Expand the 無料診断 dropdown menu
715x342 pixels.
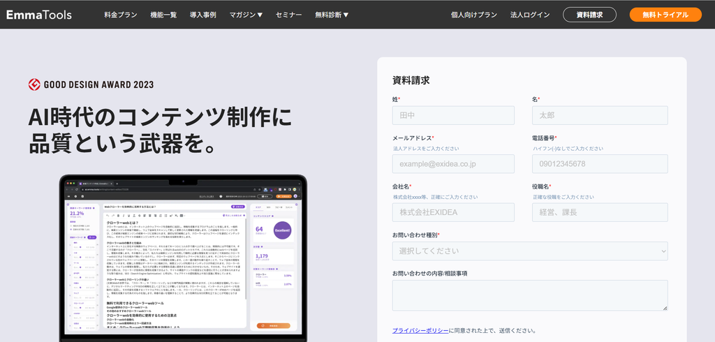(332, 15)
